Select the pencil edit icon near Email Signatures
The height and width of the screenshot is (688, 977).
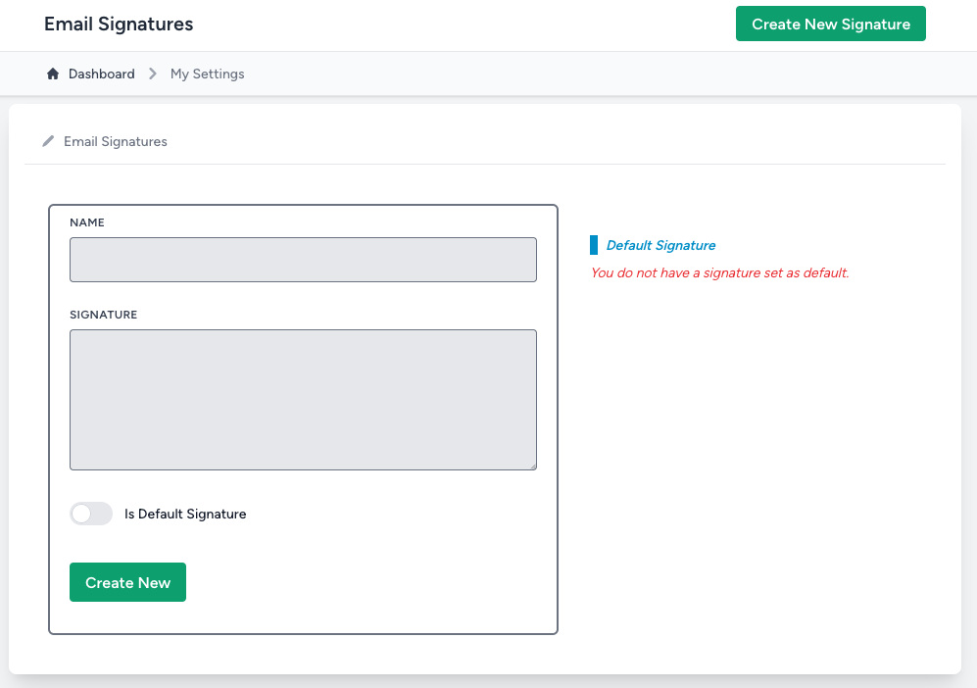coord(48,140)
